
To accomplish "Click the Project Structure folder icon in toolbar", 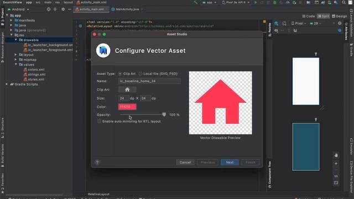I will coord(308,2).
